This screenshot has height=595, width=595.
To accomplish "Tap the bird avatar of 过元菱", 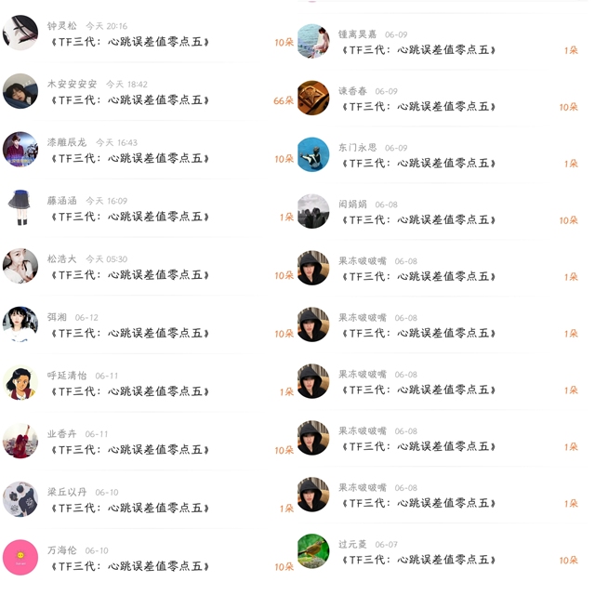I will click(x=313, y=551).
